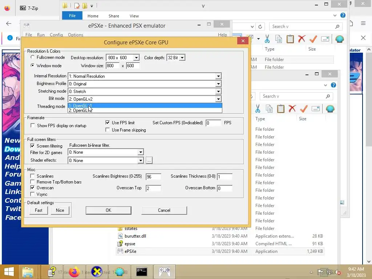Select second 2: OpenGL list option

coord(145,110)
